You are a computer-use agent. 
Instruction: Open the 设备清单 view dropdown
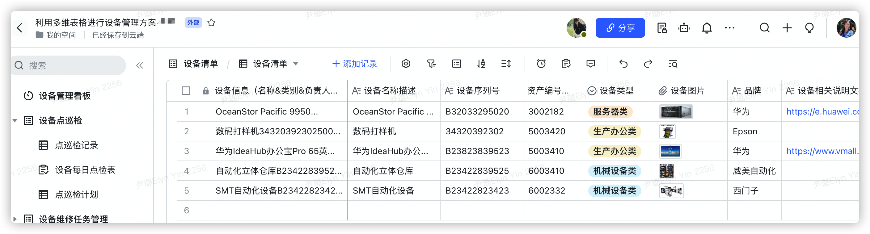(x=296, y=64)
